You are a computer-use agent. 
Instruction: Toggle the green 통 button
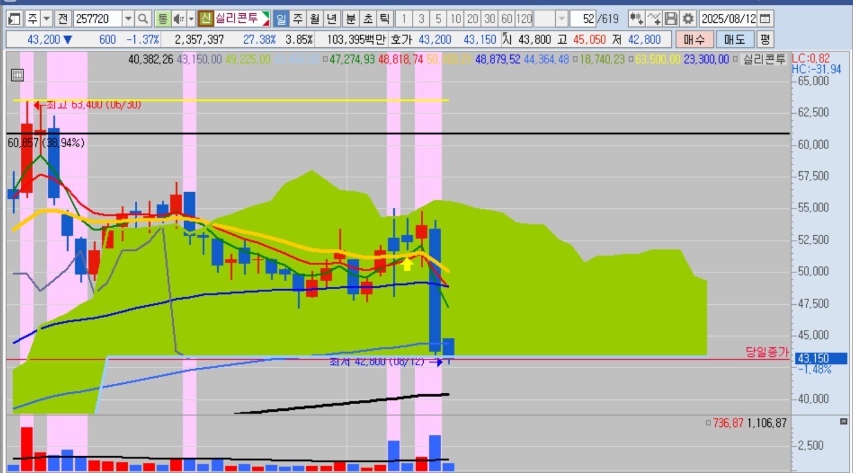coord(162,19)
